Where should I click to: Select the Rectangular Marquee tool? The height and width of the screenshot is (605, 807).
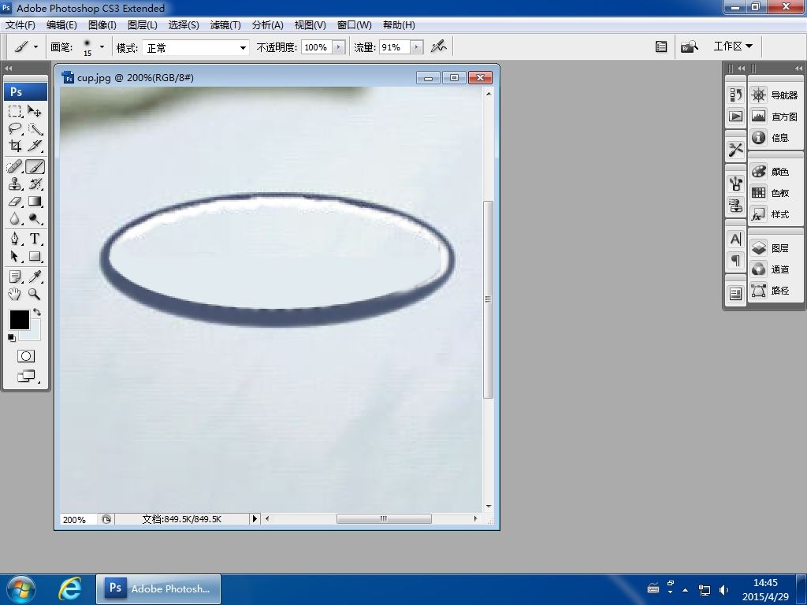click(15, 111)
